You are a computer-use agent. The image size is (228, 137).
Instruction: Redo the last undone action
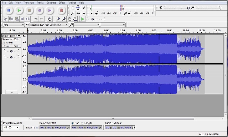tap(41, 19)
